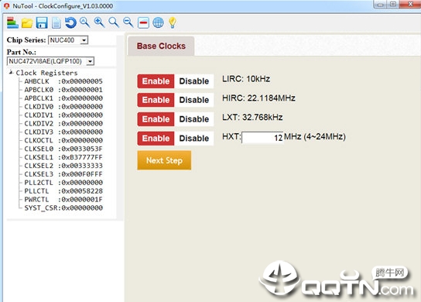Open a configuration with the yellow folder icon

pos(27,23)
